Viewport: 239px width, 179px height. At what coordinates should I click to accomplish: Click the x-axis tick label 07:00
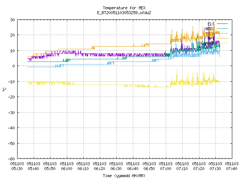(166, 169)
